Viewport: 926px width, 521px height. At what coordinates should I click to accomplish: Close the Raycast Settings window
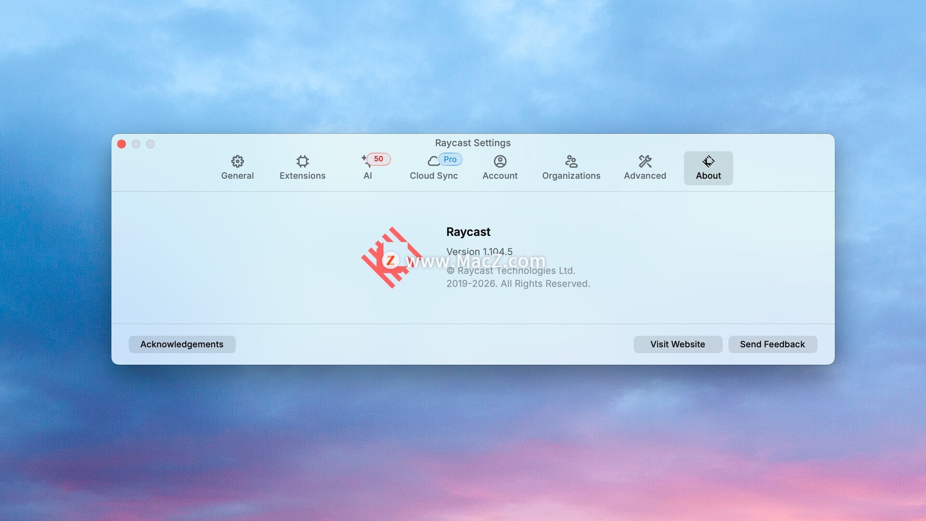(122, 144)
